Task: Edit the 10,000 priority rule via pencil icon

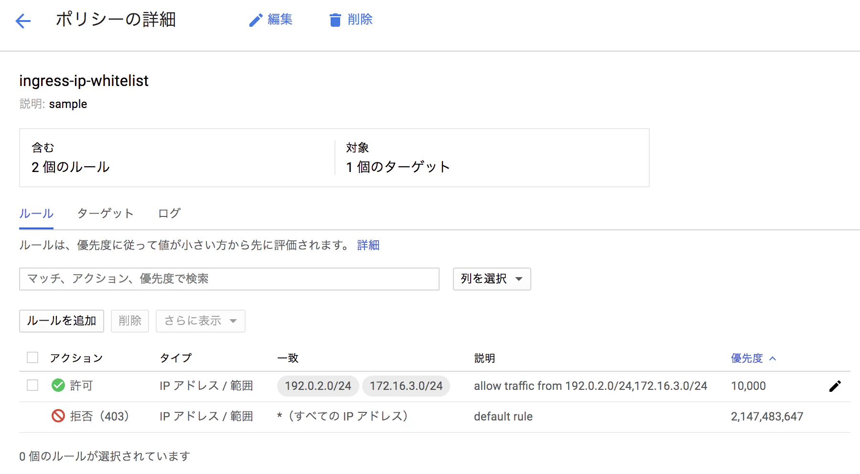Action: [x=835, y=386]
